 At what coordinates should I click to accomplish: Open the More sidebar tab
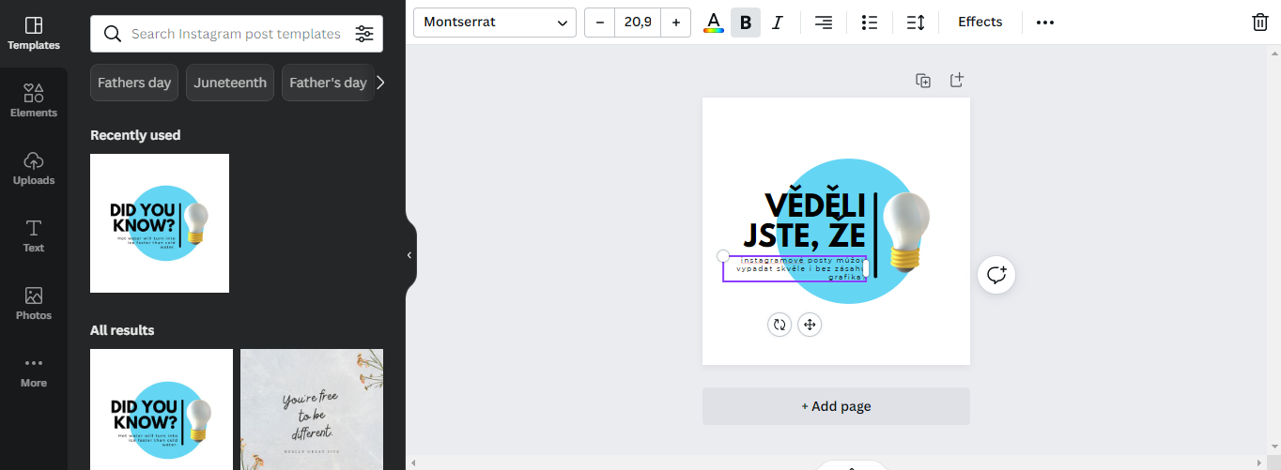coord(34,371)
